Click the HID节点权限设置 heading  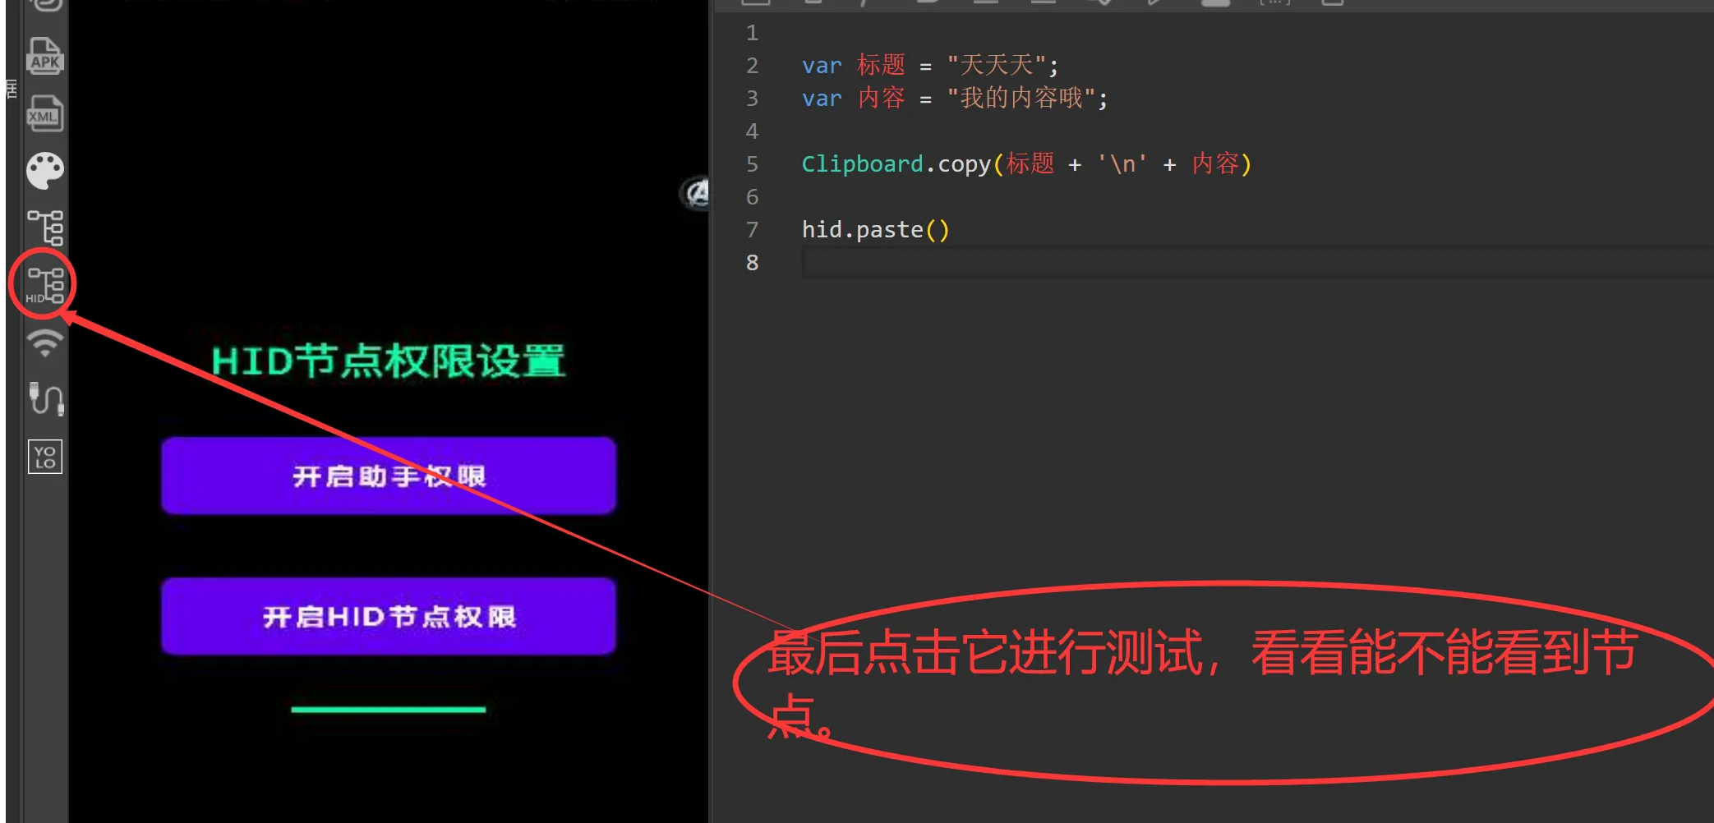coord(388,361)
